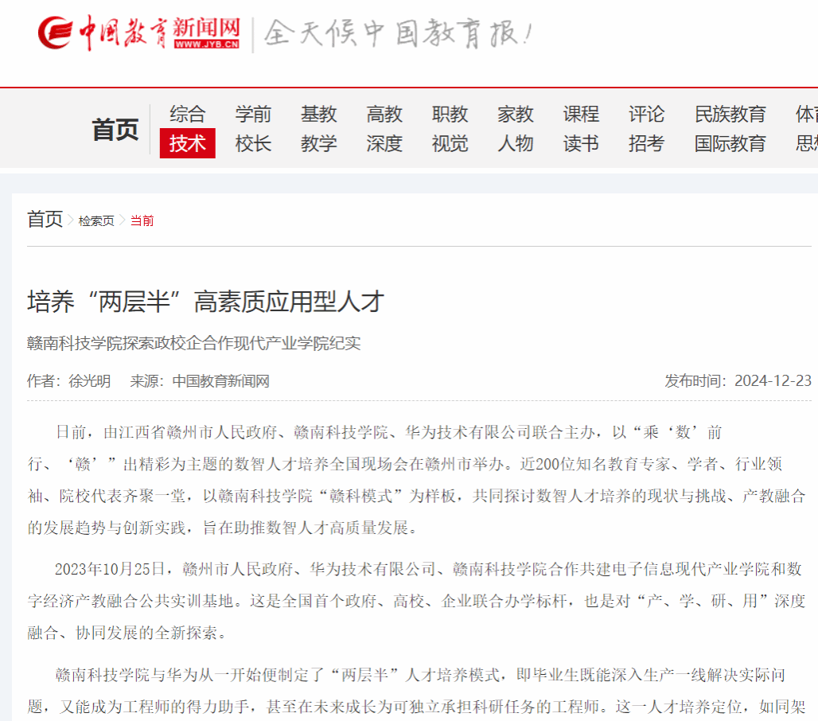Open the highlighted 技术 section

pyautogui.click(x=188, y=144)
